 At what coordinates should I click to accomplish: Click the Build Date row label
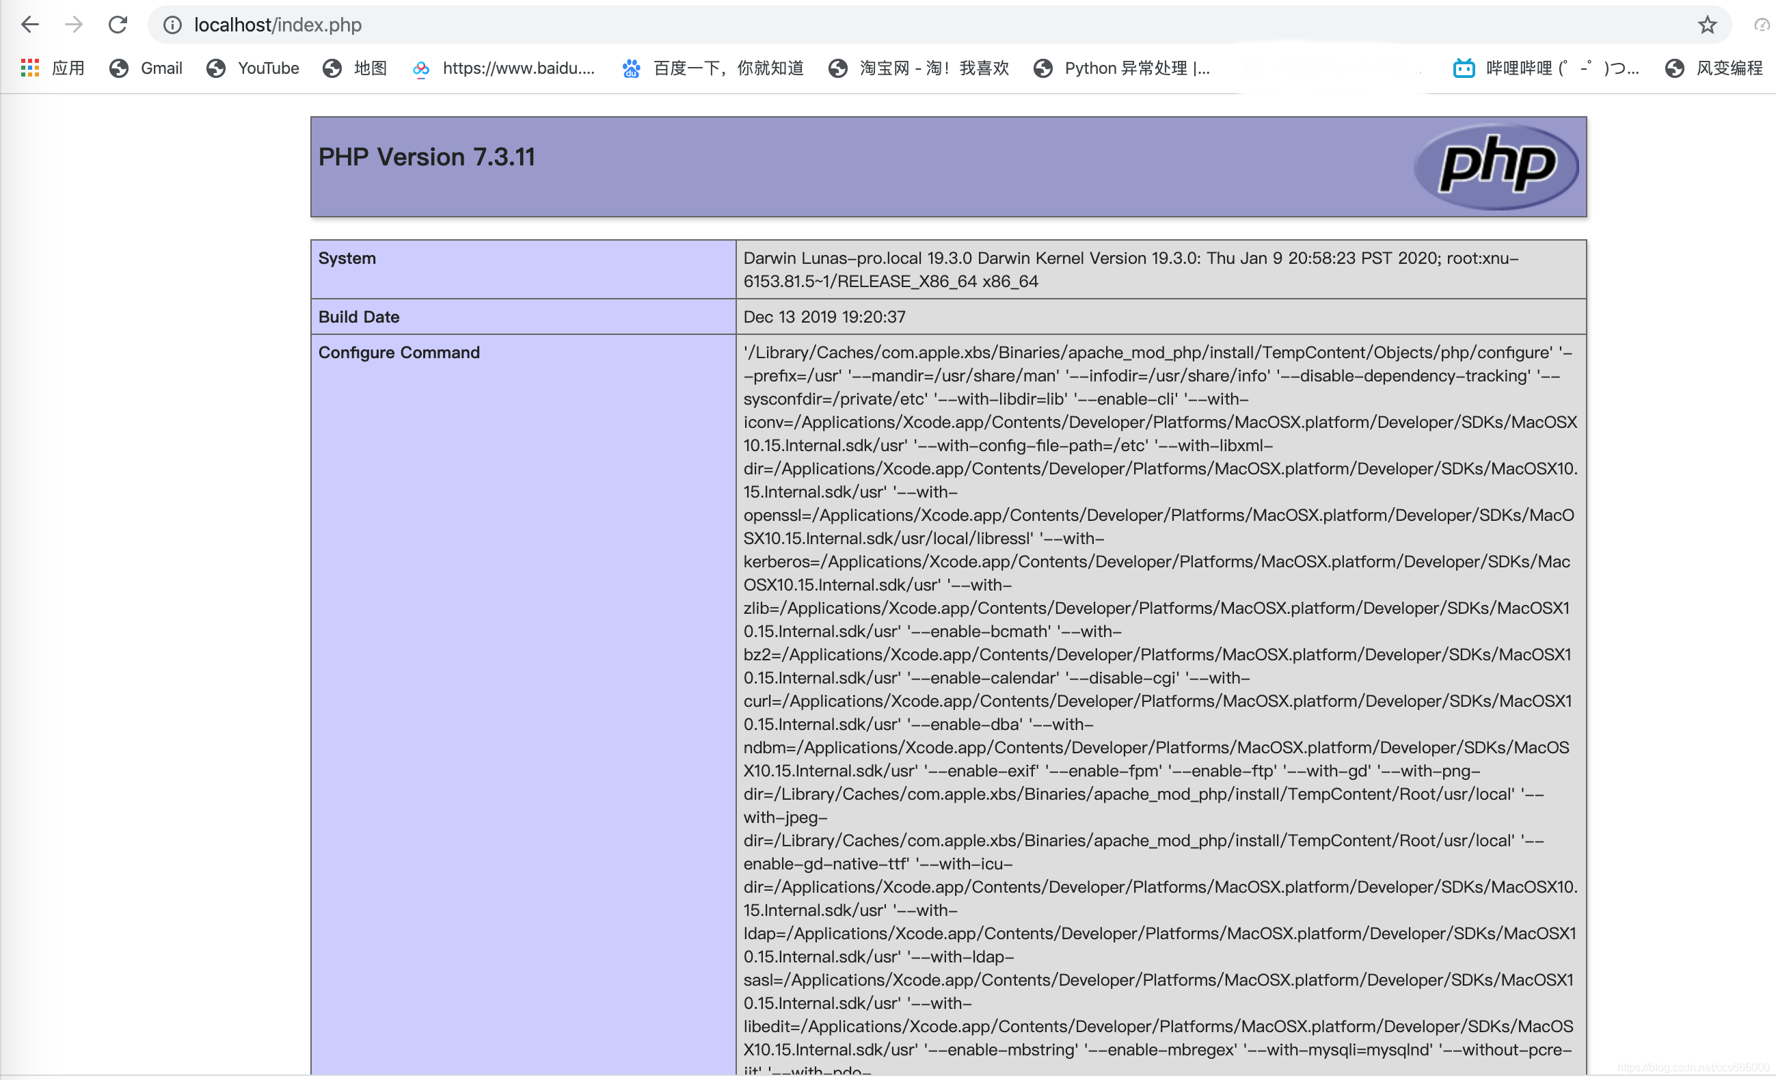point(359,317)
